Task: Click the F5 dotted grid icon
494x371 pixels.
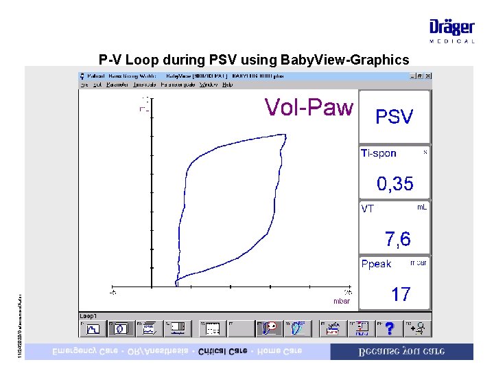Action: point(212,328)
